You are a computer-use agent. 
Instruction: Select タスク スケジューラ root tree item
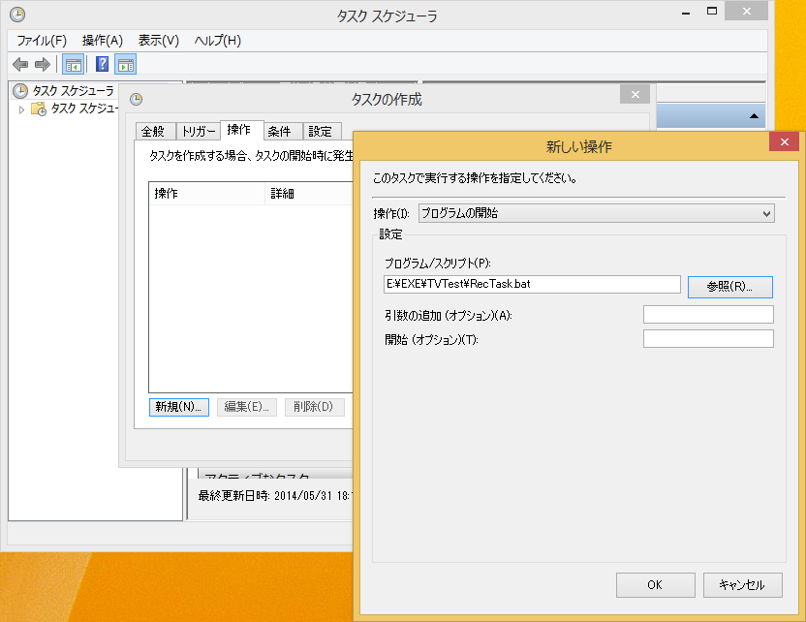coord(74,91)
